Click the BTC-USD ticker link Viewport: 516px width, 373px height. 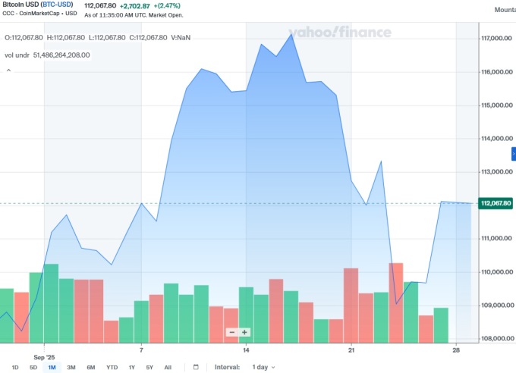(x=57, y=5)
